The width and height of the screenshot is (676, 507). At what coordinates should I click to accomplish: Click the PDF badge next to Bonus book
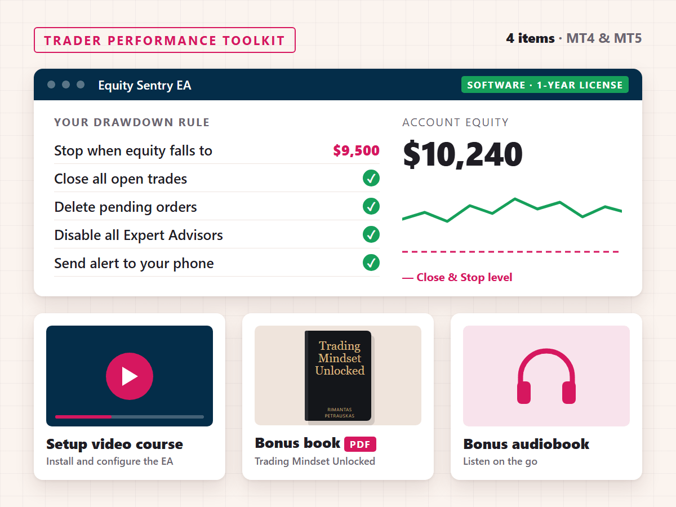360,444
